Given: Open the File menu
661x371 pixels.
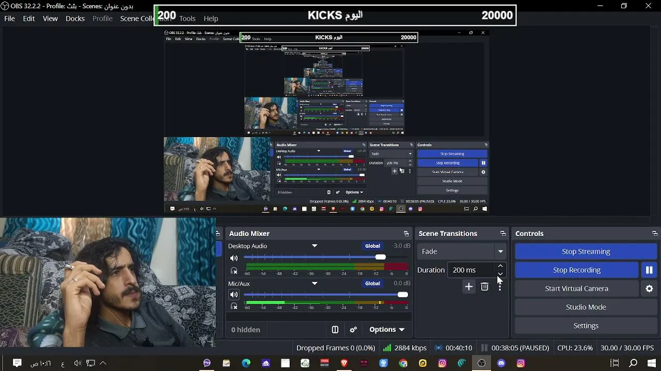Looking at the screenshot, I should coord(9,19).
